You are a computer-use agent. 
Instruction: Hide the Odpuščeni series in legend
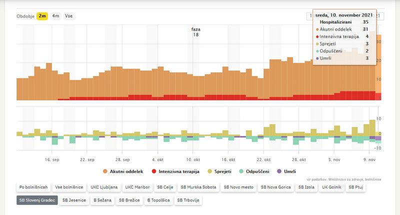click(255, 172)
